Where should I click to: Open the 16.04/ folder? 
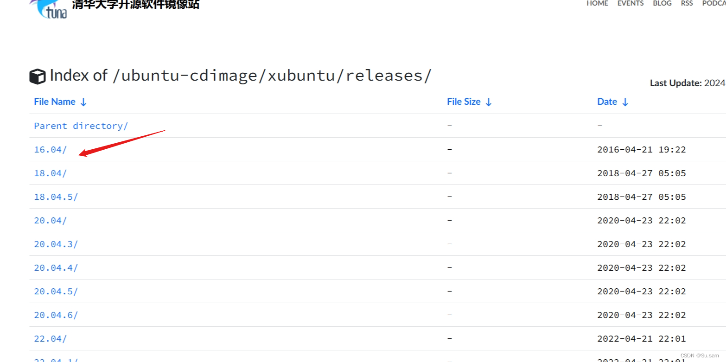[x=51, y=149]
